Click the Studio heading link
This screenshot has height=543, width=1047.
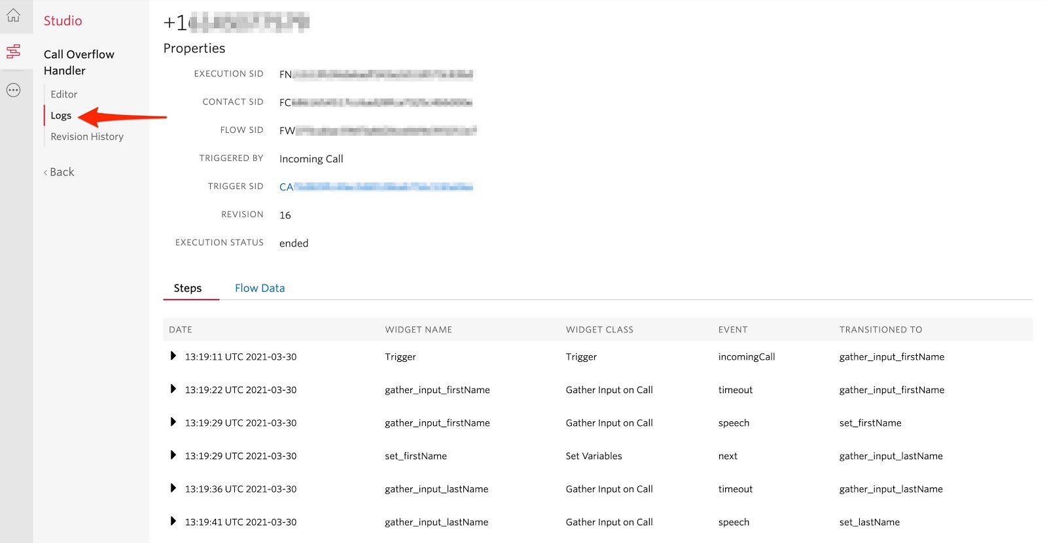click(63, 21)
